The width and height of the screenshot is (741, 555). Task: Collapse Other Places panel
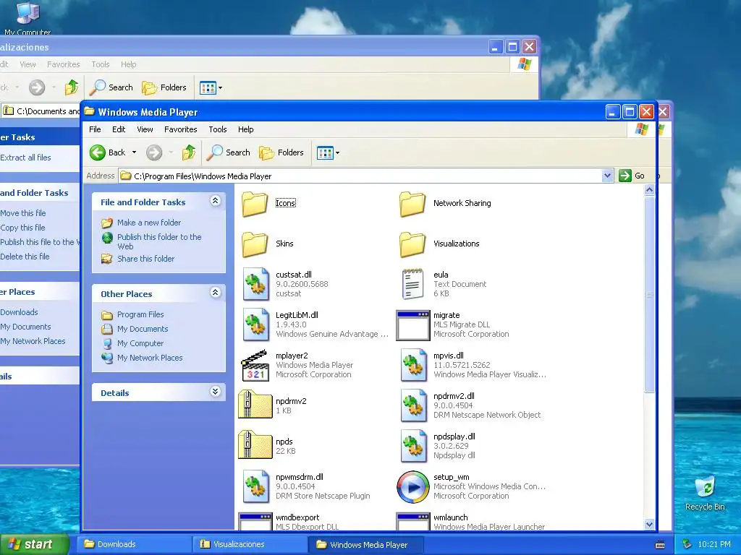pyautogui.click(x=215, y=293)
